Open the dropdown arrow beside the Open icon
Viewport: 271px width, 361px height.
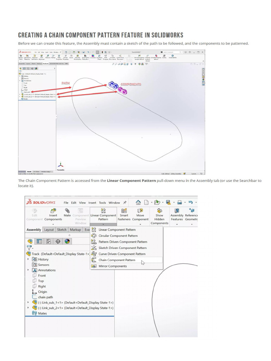click(163, 203)
